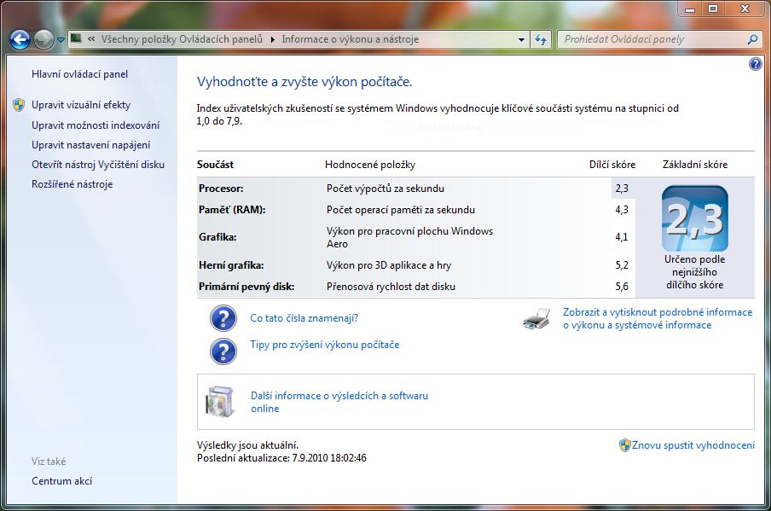Select the Procesor row label
Viewport: 771px width, 511px height.
[221, 189]
